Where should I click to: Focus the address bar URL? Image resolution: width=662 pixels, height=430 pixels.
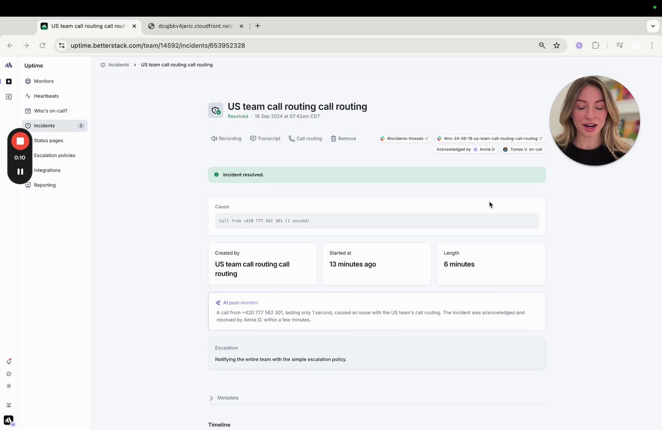point(158,45)
